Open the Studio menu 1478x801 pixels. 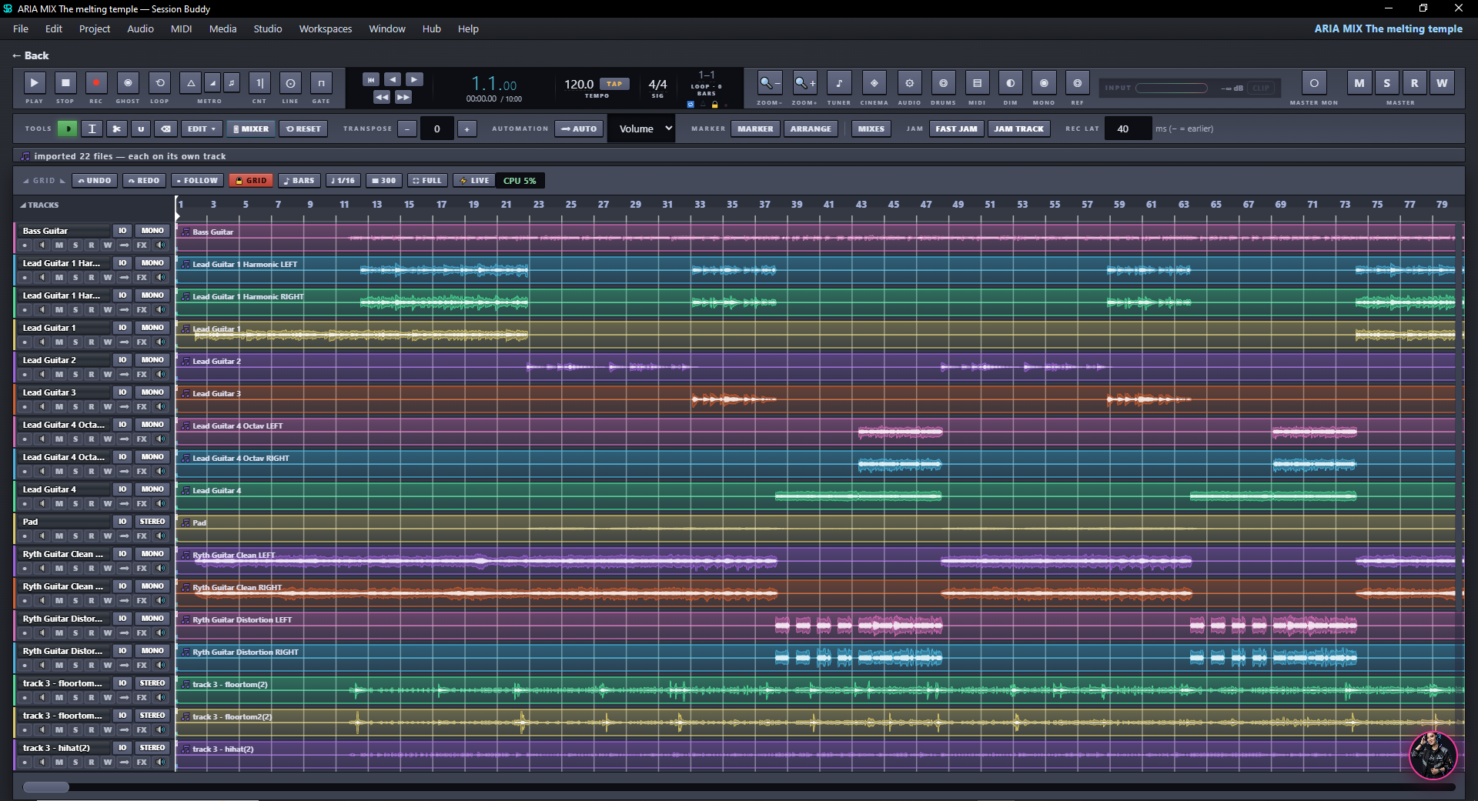point(268,28)
